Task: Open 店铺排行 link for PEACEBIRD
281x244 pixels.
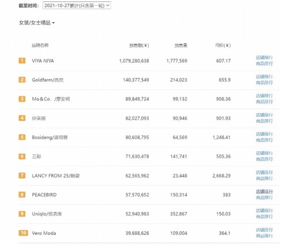Action: click(x=264, y=192)
